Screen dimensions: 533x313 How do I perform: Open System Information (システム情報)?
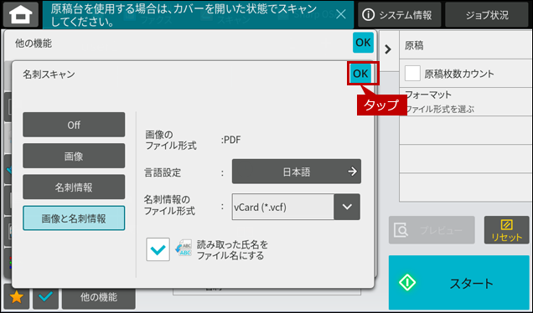pos(399,14)
